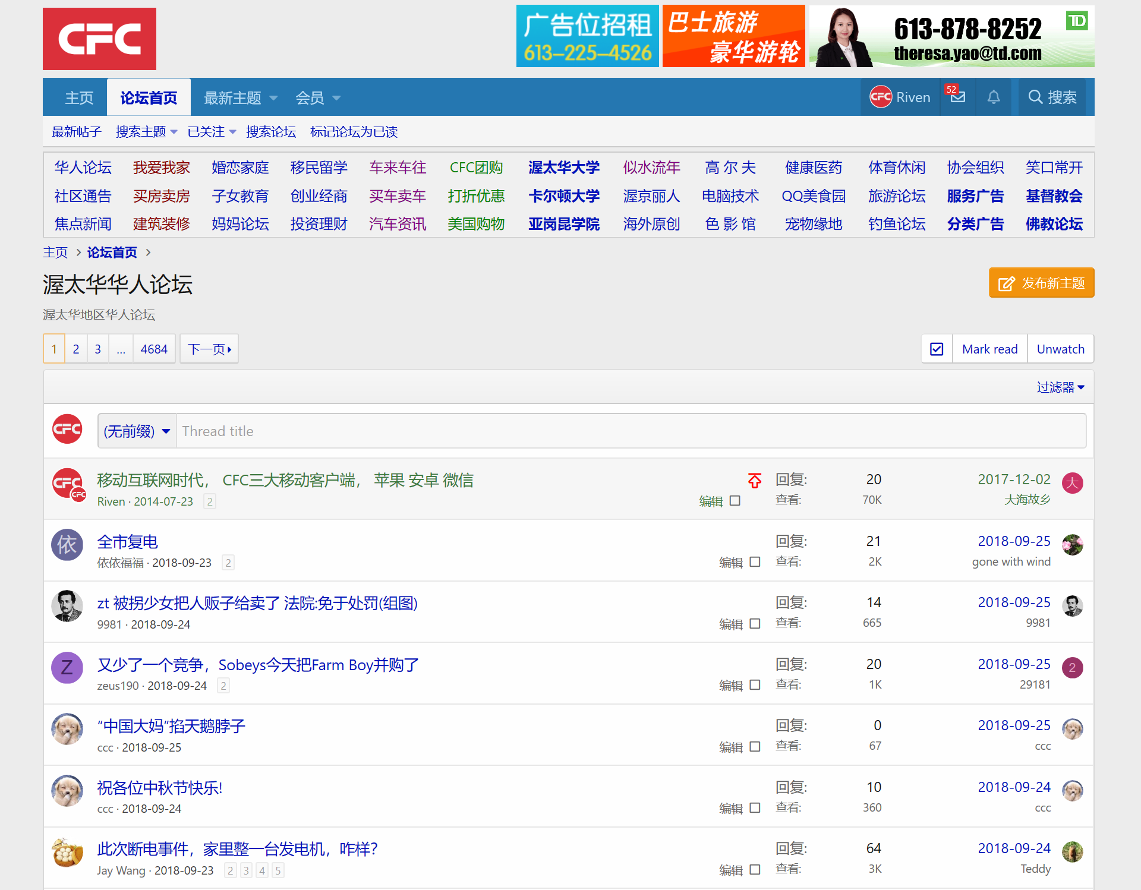The width and height of the screenshot is (1141, 890).
Task: Click the search magnifier button
Action: [x=1052, y=97]
